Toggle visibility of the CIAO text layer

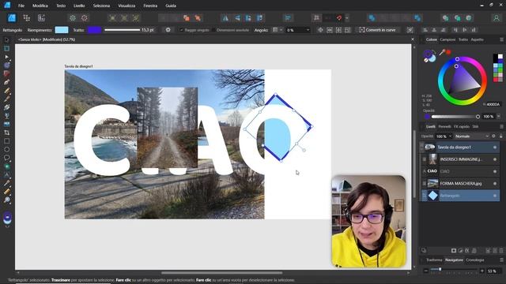click(x=495, y=171)
